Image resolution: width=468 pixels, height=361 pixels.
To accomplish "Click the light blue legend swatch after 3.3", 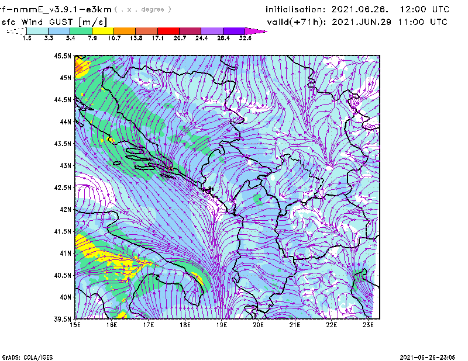I will click(59, 31).
